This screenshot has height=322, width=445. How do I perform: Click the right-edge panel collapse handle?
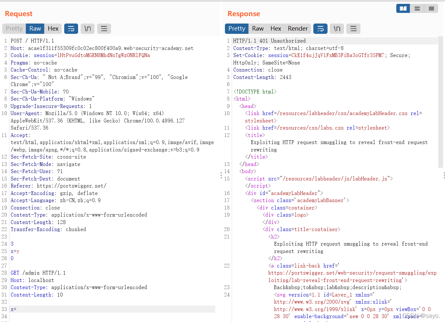point(444,175)
